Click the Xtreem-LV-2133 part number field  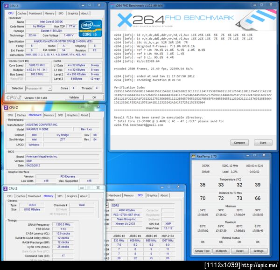click(x=126, y=224)
